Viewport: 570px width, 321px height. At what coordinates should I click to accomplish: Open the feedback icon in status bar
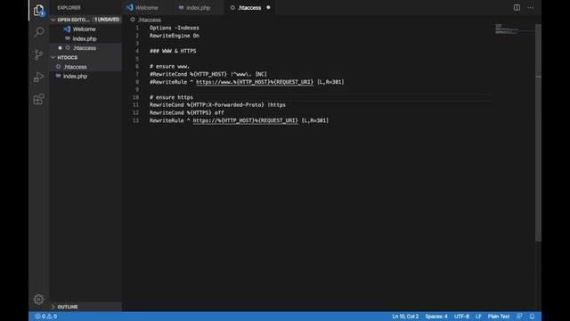point(519,317)
